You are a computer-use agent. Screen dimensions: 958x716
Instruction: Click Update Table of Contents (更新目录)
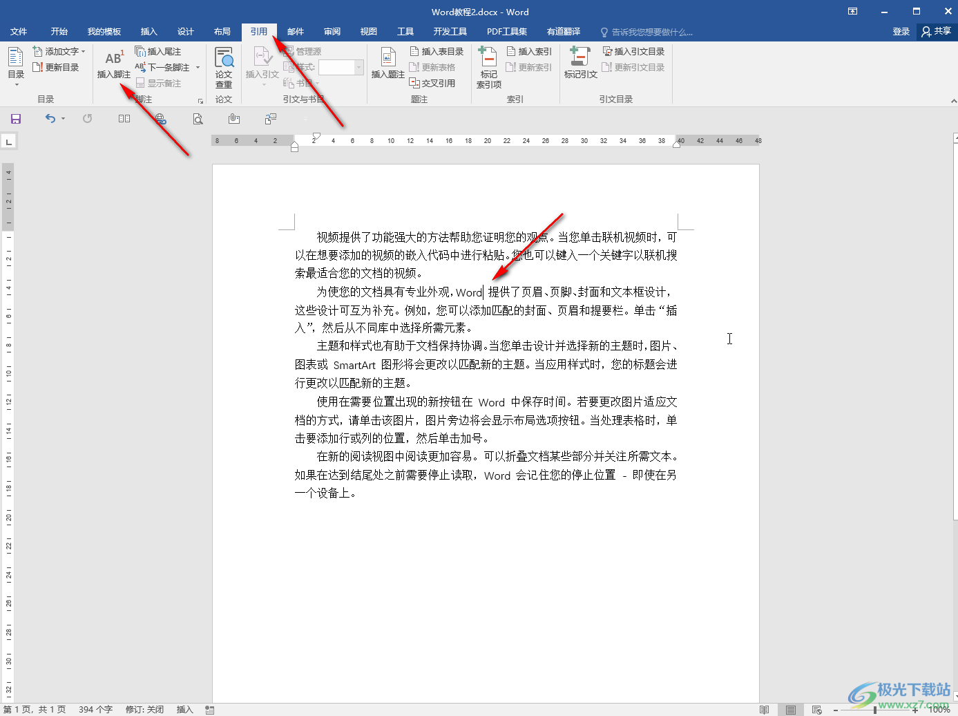pos(56,67)
